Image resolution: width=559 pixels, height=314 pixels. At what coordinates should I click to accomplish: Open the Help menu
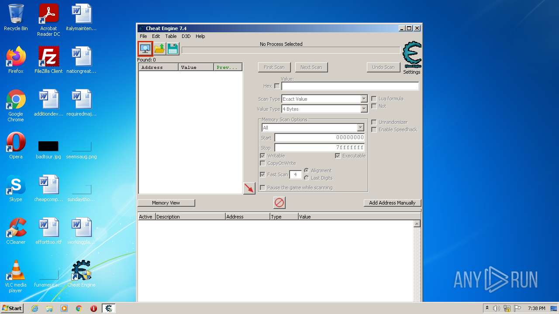click(200, 36)
